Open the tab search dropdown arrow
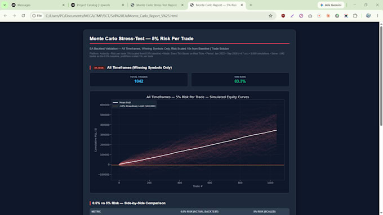Image resolution: width=383 pixels, height=215 pixels. click(x=5, y=5)
